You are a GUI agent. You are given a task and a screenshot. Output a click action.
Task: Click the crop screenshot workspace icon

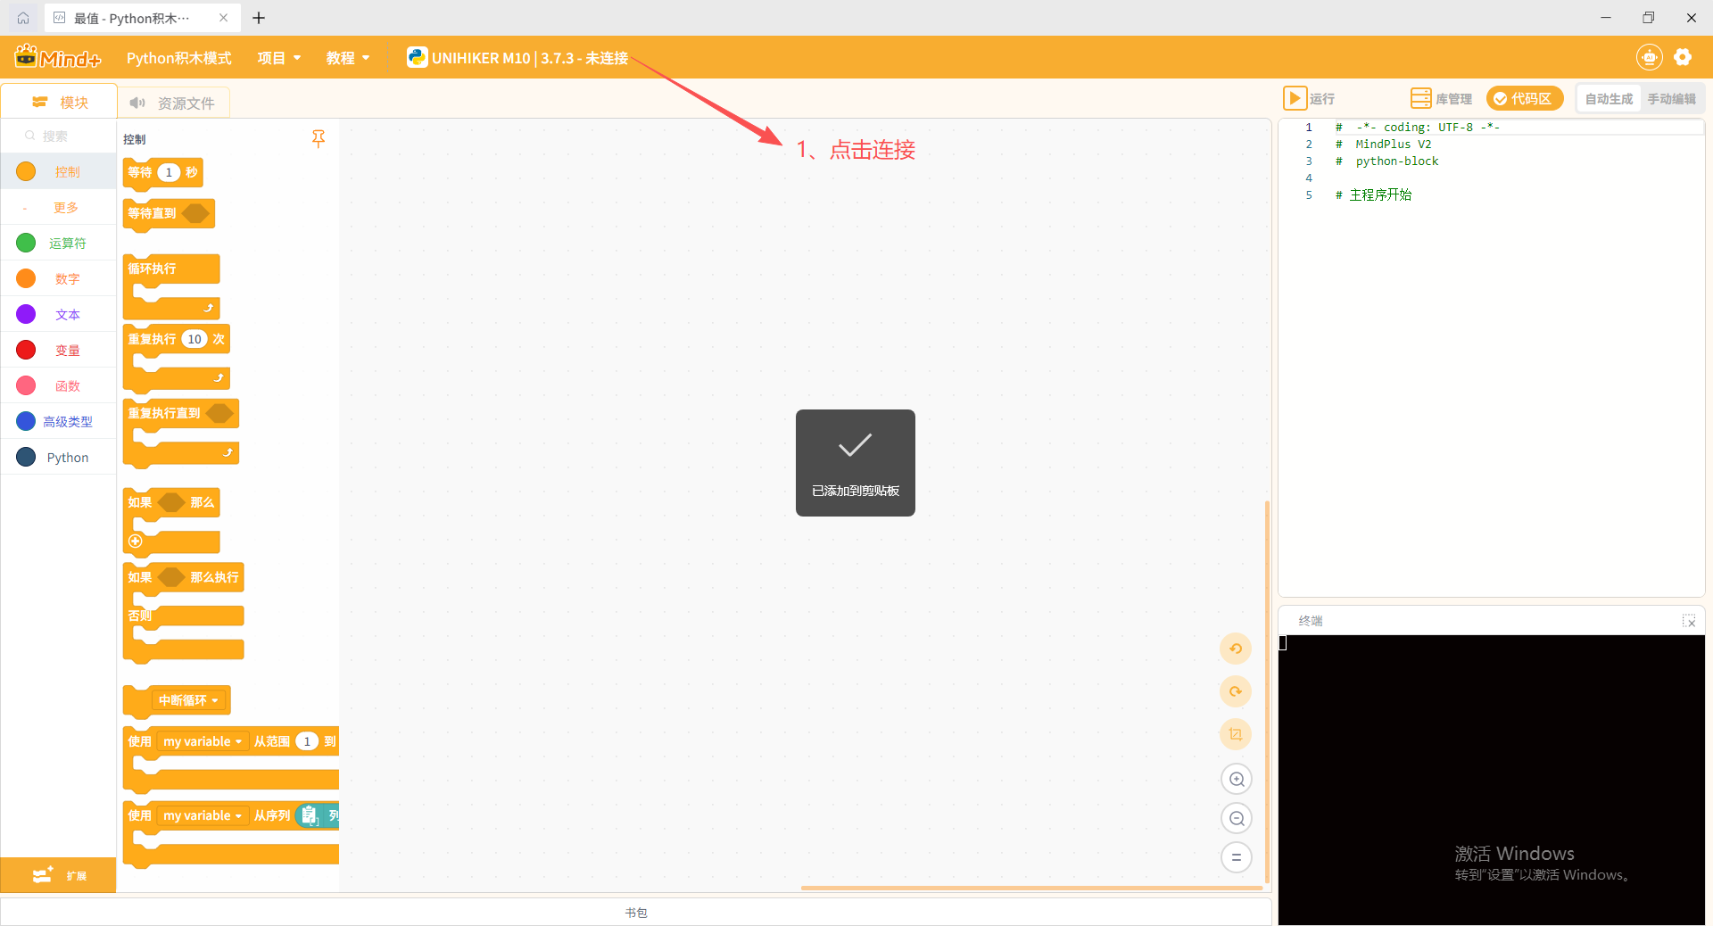tap(1236, 734)
